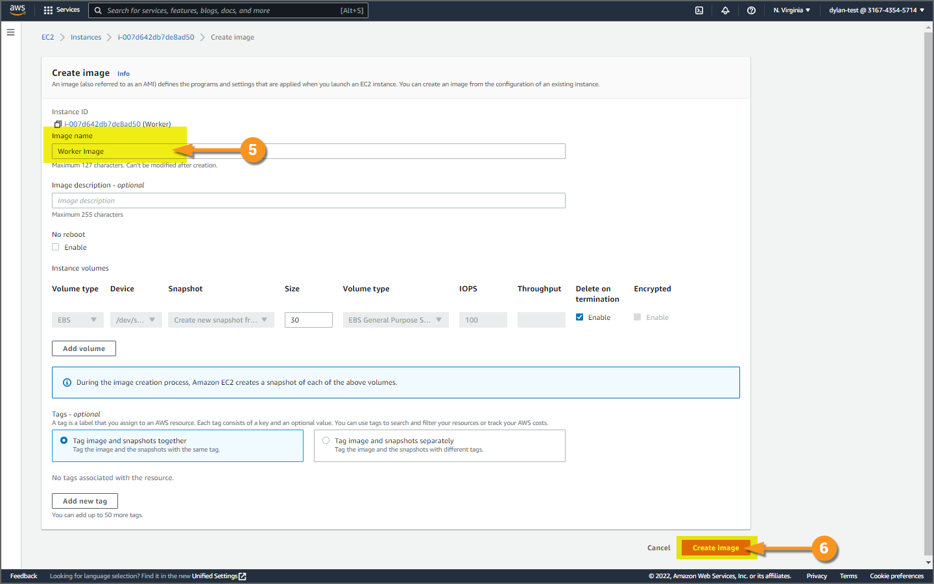This screenshot has height=584, width=934.
Task: Open the AWS home logo
Action: (x=18, y=10)
